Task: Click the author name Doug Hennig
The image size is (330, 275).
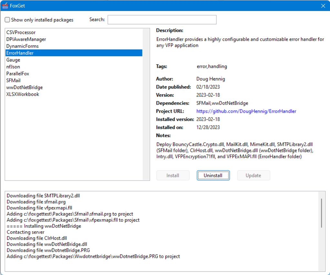Action: tap(211, 79)
